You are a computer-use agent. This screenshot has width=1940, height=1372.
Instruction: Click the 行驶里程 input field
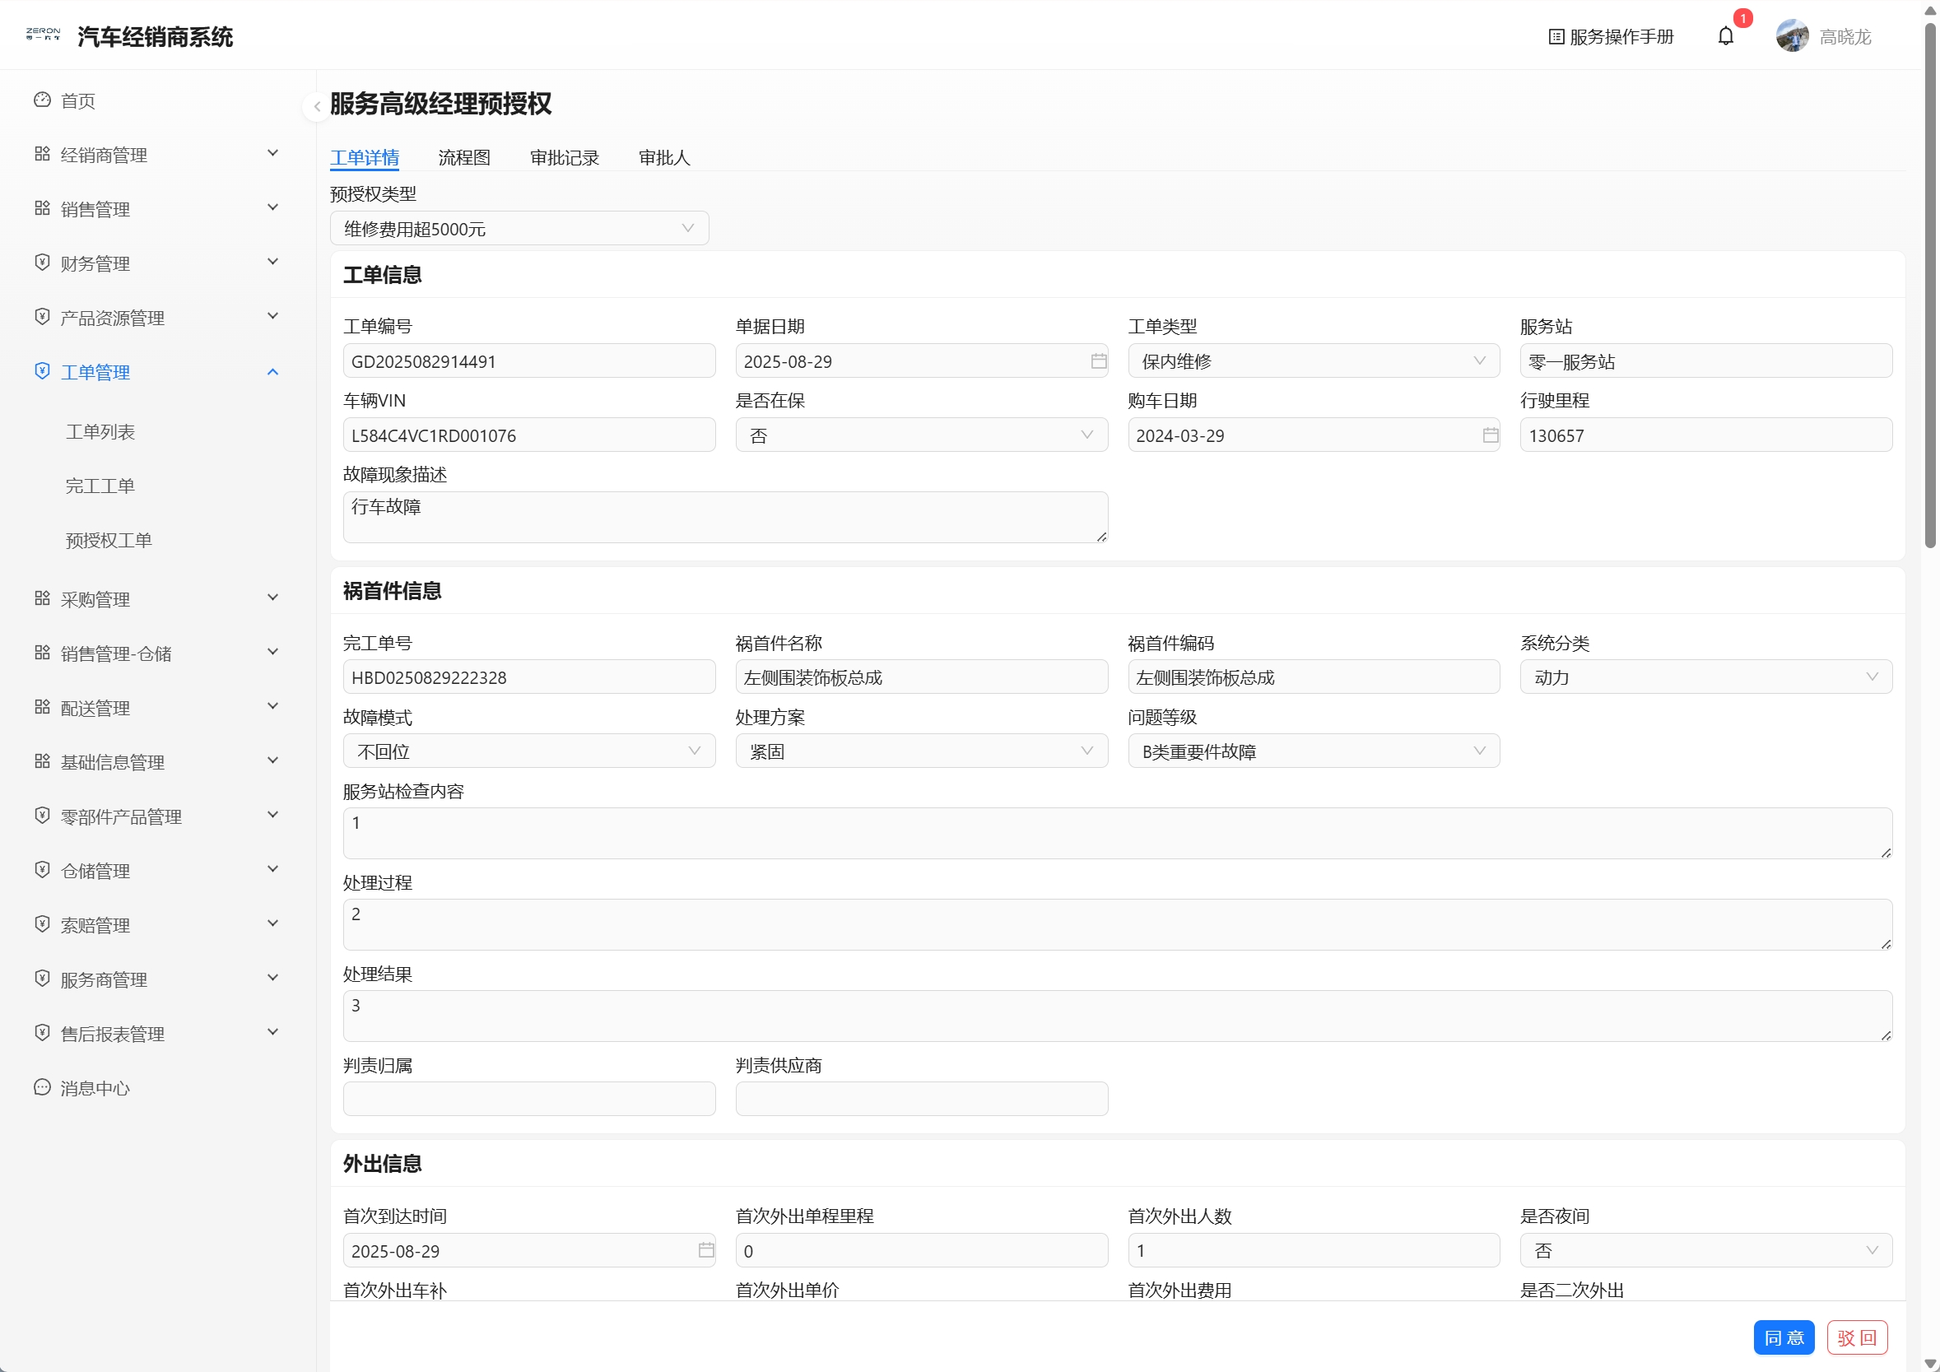tap(1705, 436)
